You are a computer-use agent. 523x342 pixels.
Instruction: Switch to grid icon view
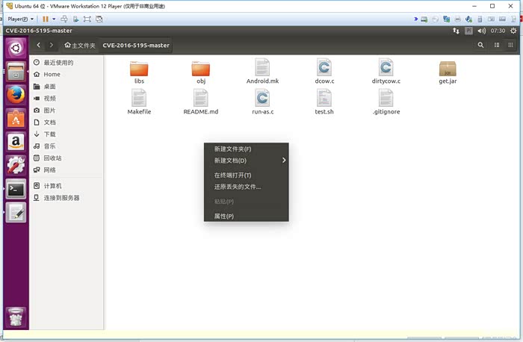(510, 45)
